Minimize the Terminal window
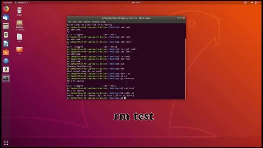This screenshot has height=148, width=263. [178, 18]
